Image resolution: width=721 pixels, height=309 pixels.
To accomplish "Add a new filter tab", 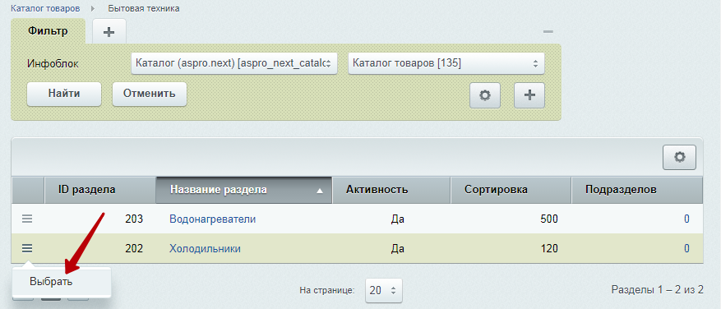I will click(109, 32).
